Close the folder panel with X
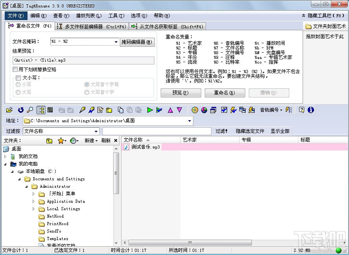This screenshot has width=349, height=255. (116, 140)
